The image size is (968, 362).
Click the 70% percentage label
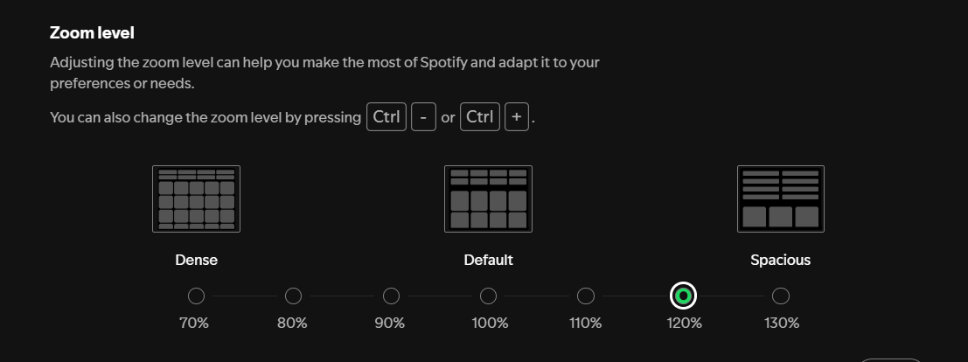click(x=194, y=323)
